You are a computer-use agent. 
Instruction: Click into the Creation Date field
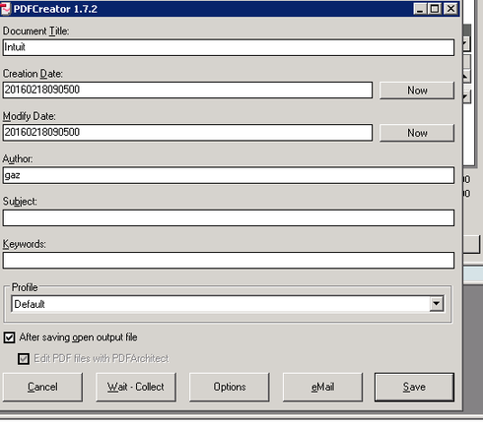187,91
